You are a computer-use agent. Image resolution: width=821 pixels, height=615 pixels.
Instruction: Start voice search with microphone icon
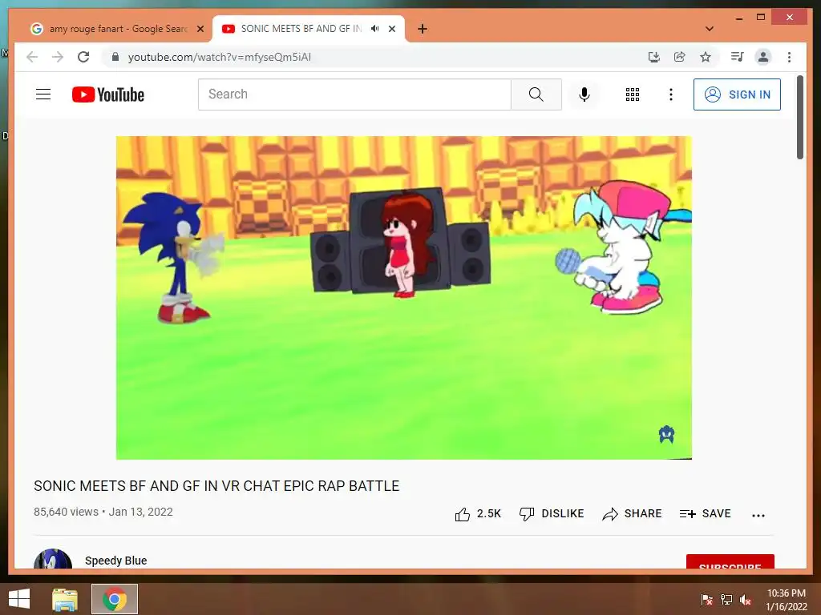(584, 94)
